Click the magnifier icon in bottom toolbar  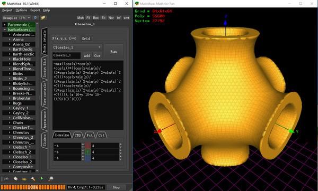pyautogui.click(x=51, y=179)
